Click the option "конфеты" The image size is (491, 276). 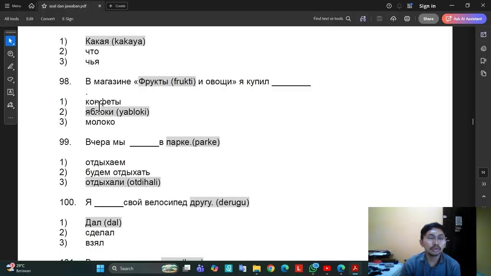tap(103, 102)
